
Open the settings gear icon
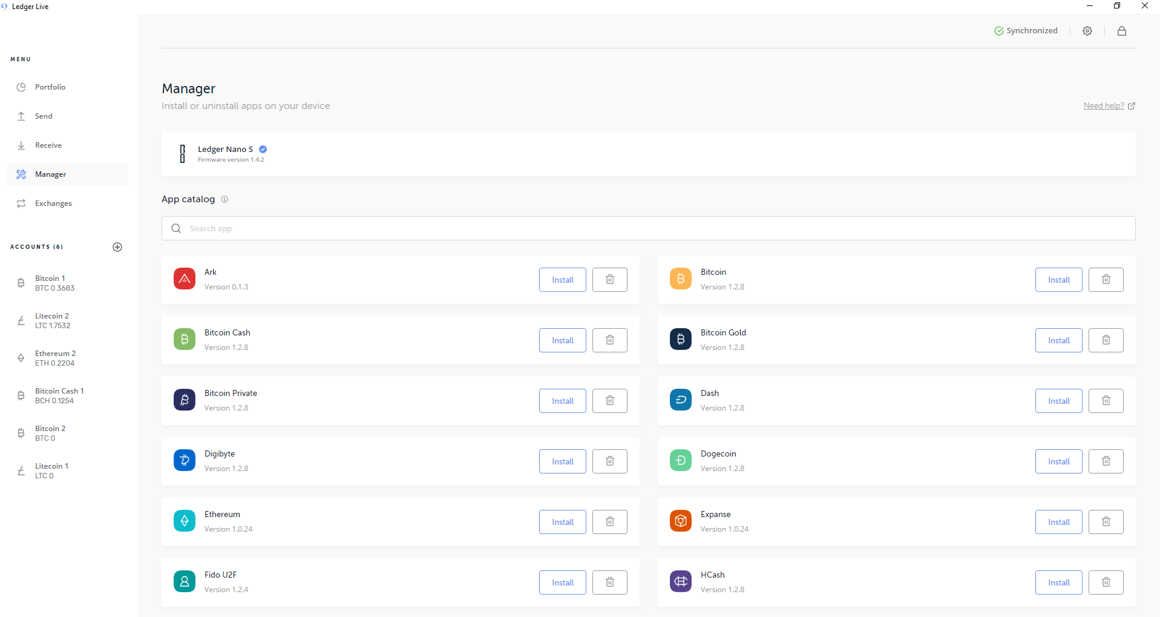tap(1087, 31)
